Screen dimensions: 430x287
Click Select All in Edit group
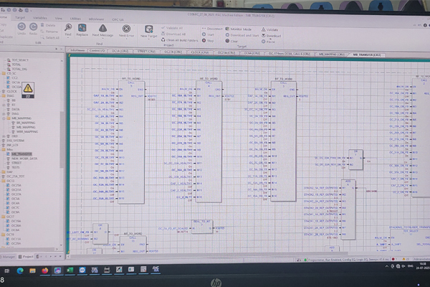[x=50, y=37]
